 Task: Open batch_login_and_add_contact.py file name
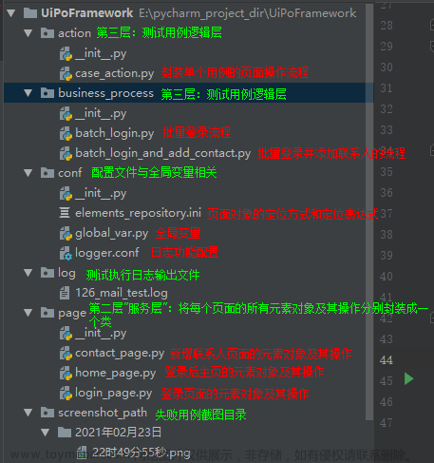point(162,153)
